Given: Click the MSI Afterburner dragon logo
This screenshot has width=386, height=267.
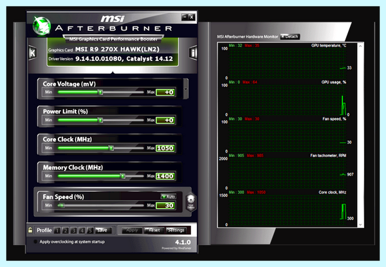Looking at the screenshot, I should 42,26.
